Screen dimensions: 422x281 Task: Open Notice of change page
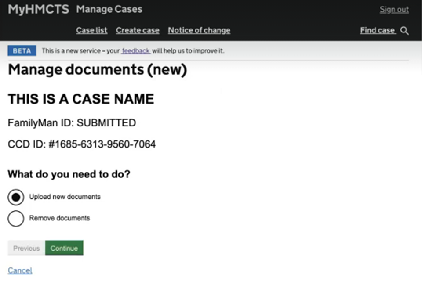coord(199,30)
